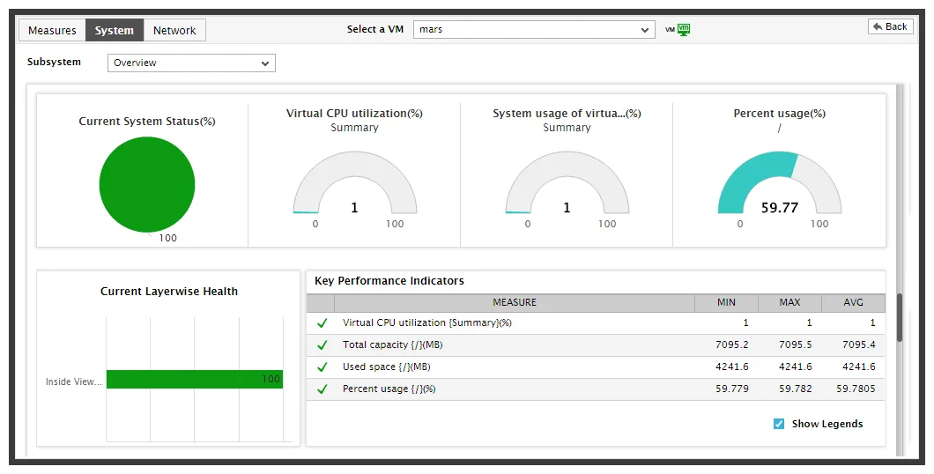
Task: Click the 59.7805 average value
Action: coord(856,389)
